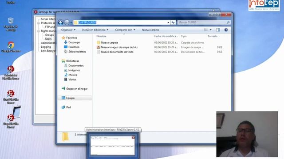This screenshot has width=284, height=159.
Task: Change the view with the view icon
Action: click(x=206, y=30)
